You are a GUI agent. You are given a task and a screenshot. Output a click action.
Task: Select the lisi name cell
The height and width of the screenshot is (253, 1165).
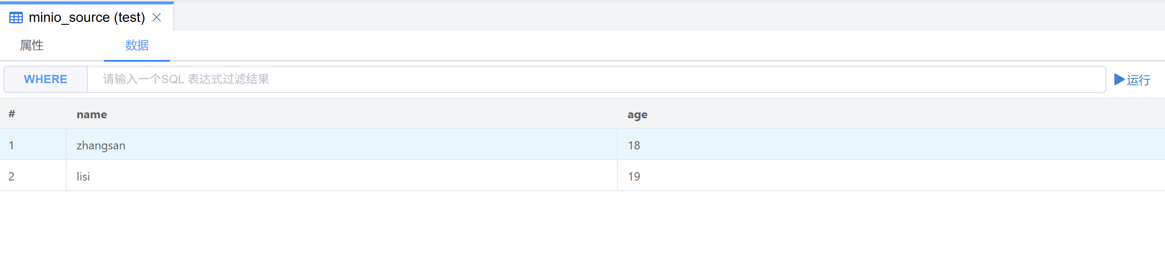click(x=83, y=177)
